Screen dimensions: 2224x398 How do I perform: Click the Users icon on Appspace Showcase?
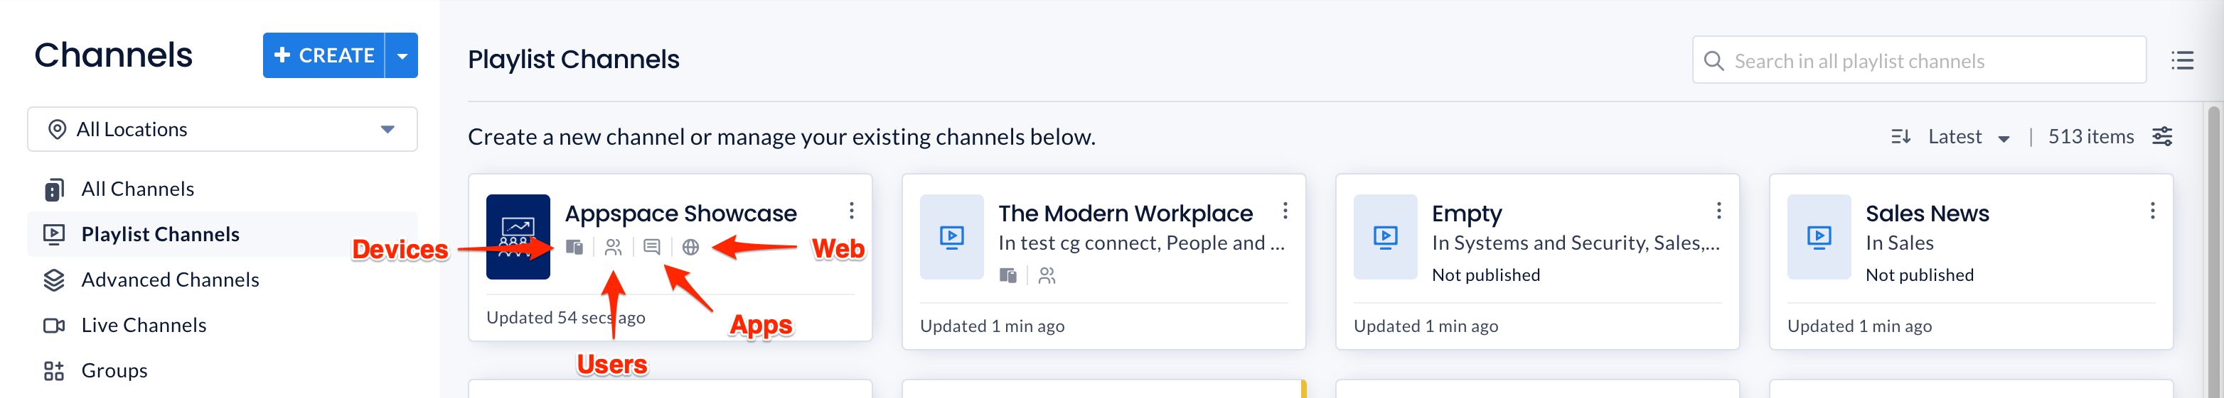[613, 248]
